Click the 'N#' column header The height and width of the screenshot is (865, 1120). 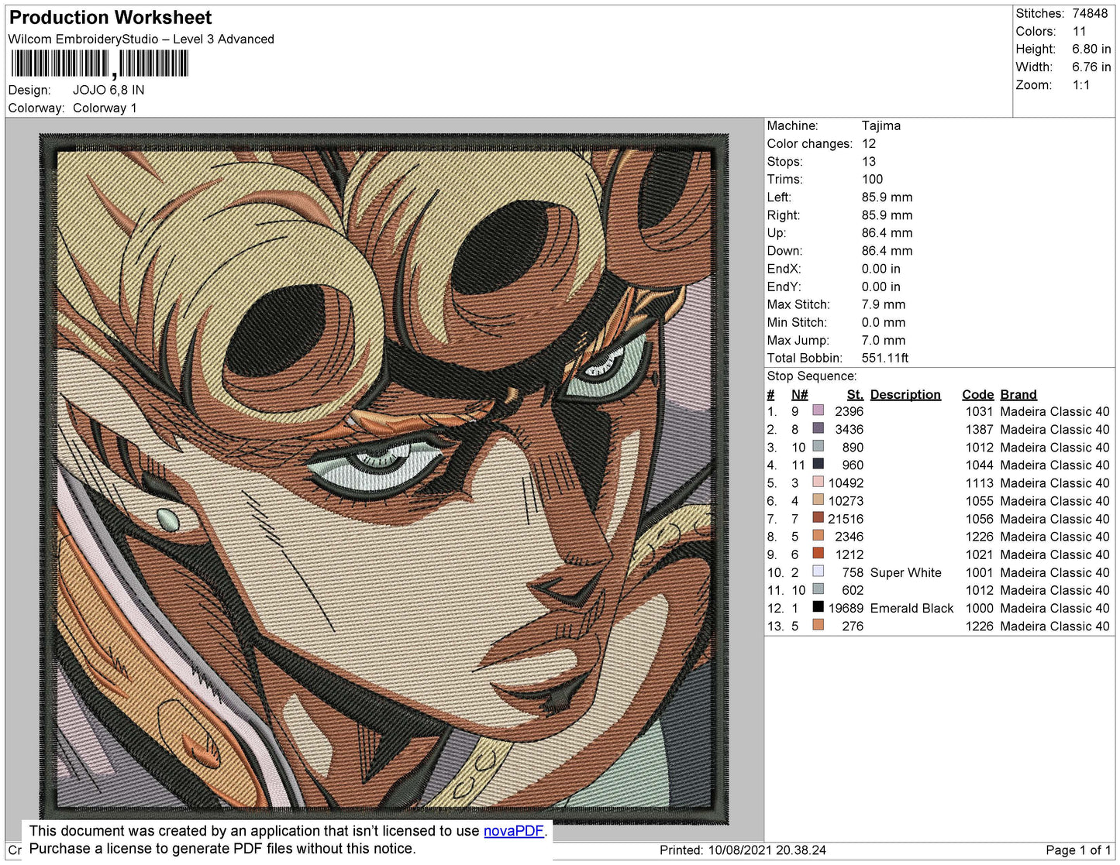click(x=799, y=394)
